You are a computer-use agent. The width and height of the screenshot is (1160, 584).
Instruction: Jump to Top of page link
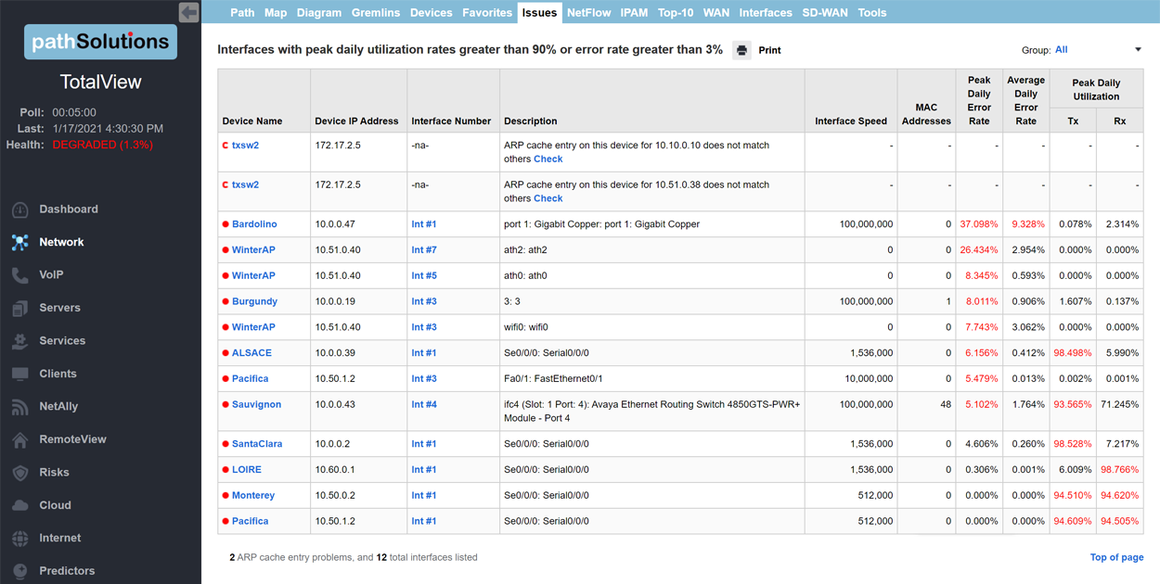pos(1116,557)
